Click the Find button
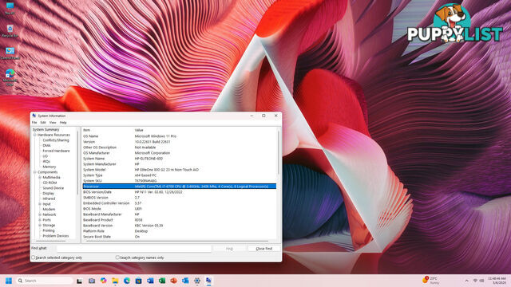Screen dimensions: 511x287 click(229, 249)
